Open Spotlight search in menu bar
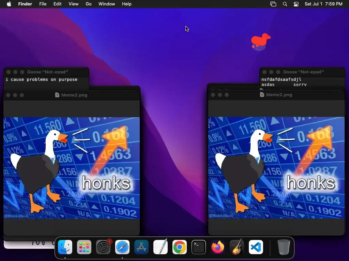 click(285, 4)
